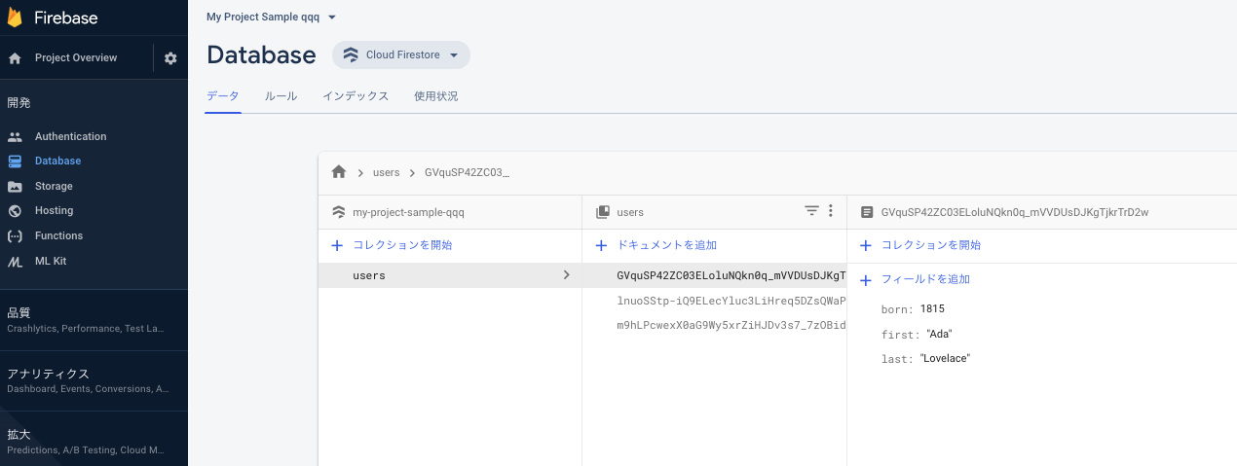Click plus icon beside フィールドを追加
This screenshot has height=466, width=1237.
tap(865, 279)
